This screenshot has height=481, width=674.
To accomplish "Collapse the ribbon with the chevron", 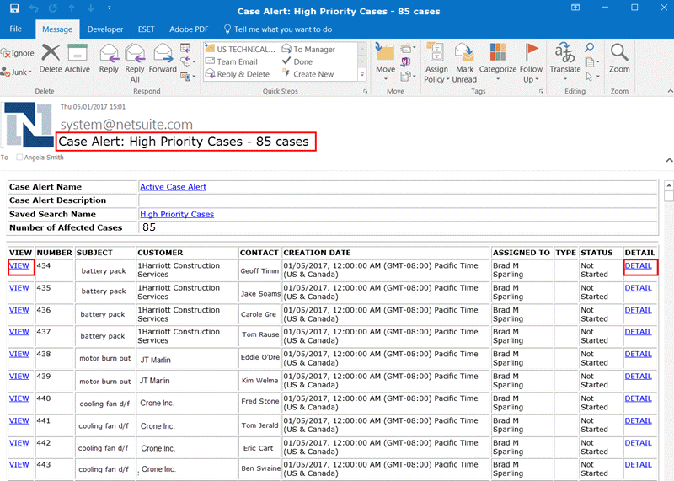I will coord(670,91).
